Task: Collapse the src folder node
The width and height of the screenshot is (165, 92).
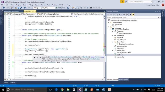Action: coord(108,27)
